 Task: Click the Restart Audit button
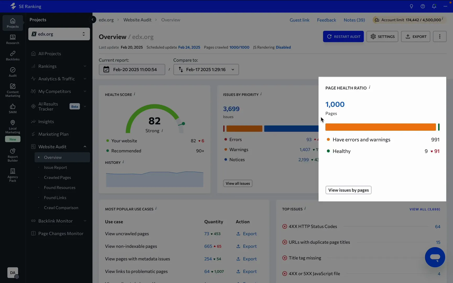coord(343,36)
